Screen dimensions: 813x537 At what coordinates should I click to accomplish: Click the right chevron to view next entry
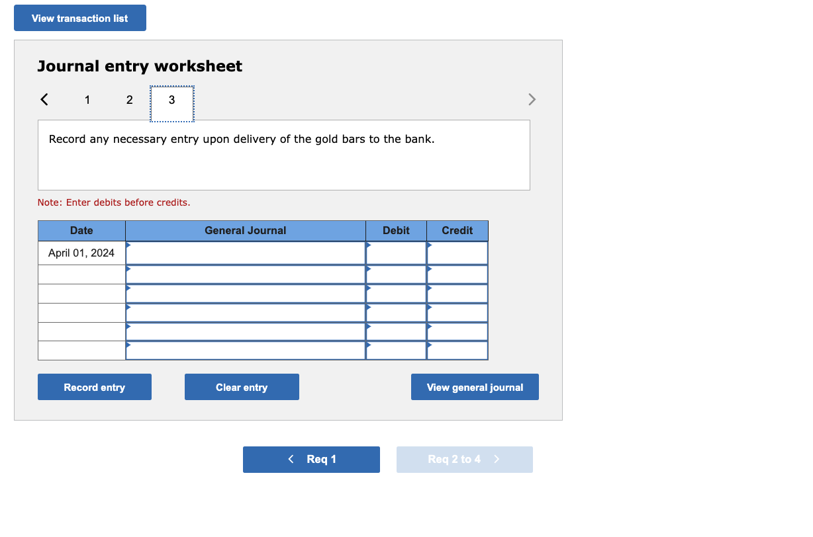[532, 99]
